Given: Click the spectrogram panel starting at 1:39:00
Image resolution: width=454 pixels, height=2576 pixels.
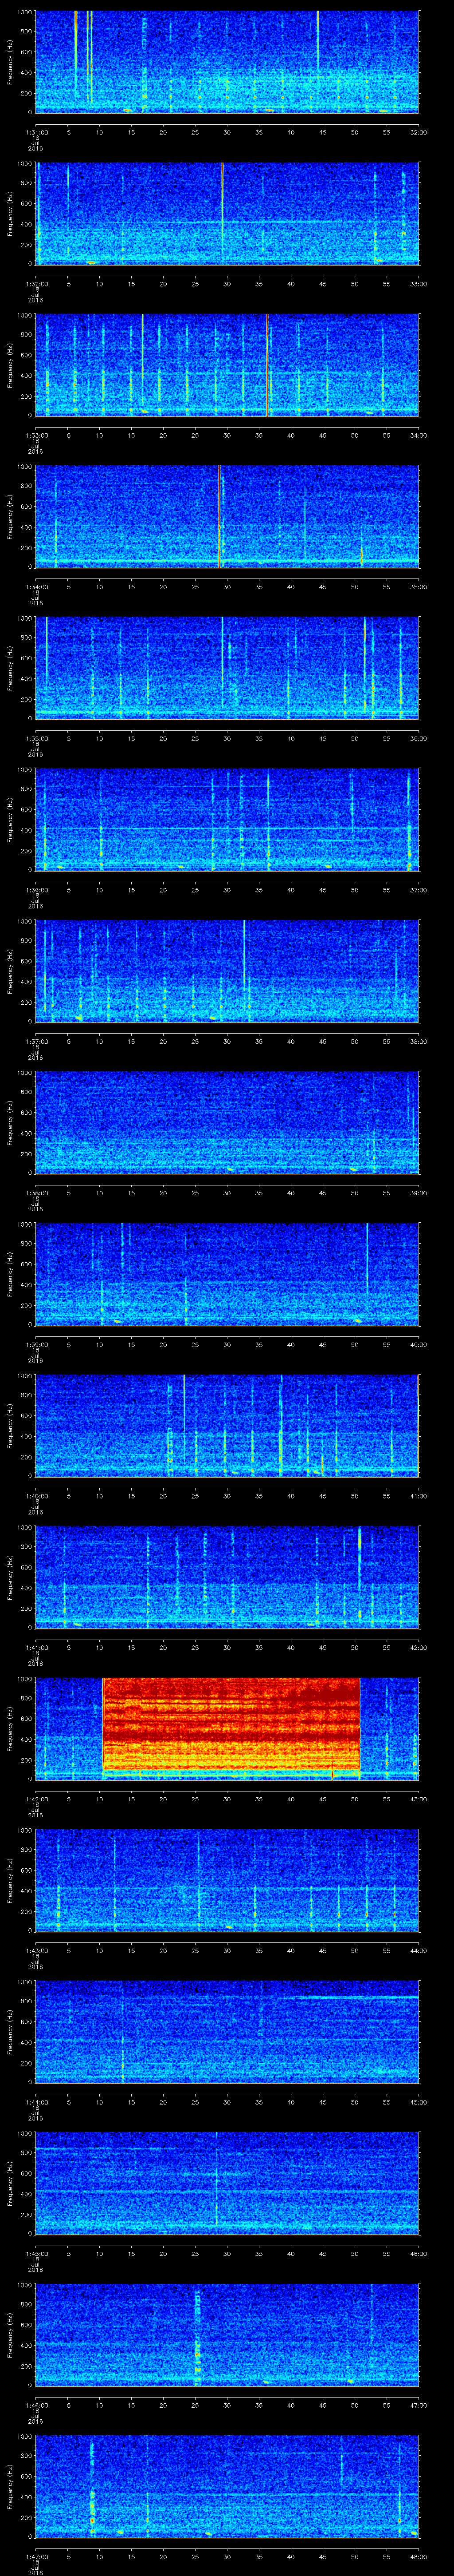Looking at the screenshot, I should (227, 1274).
